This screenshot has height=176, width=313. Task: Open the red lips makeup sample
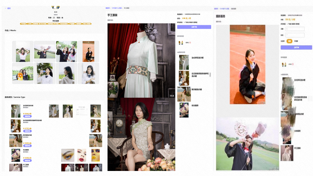tap(82, 155)
